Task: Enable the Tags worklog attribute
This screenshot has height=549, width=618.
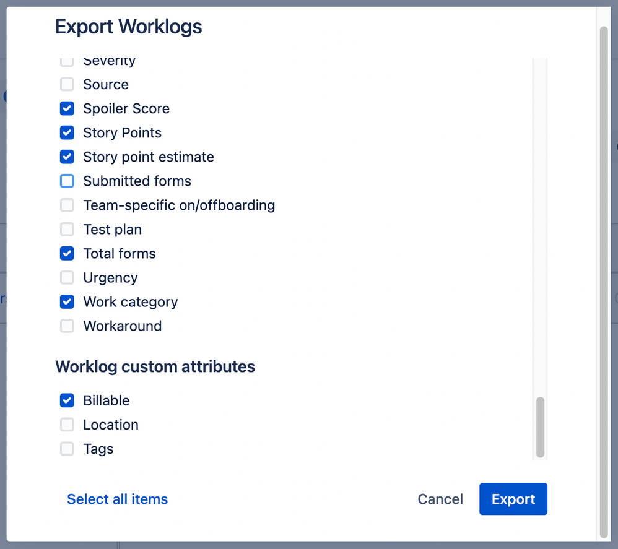Action: 66,449
